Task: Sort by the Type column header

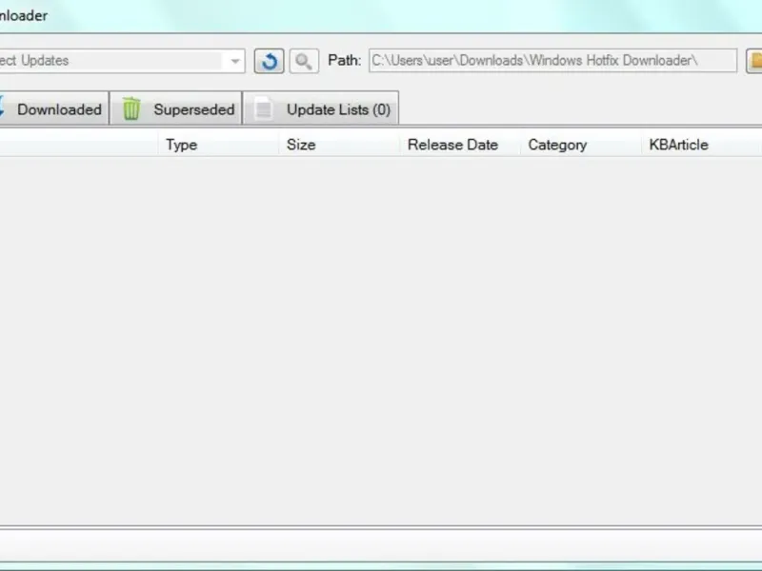Action: tap(218, 145)
